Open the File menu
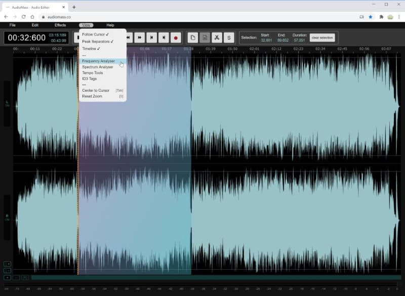Screen dimensions: 405x296 (12, 25)
